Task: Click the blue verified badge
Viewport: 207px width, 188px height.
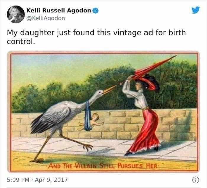Action: (x=95, y=11)
